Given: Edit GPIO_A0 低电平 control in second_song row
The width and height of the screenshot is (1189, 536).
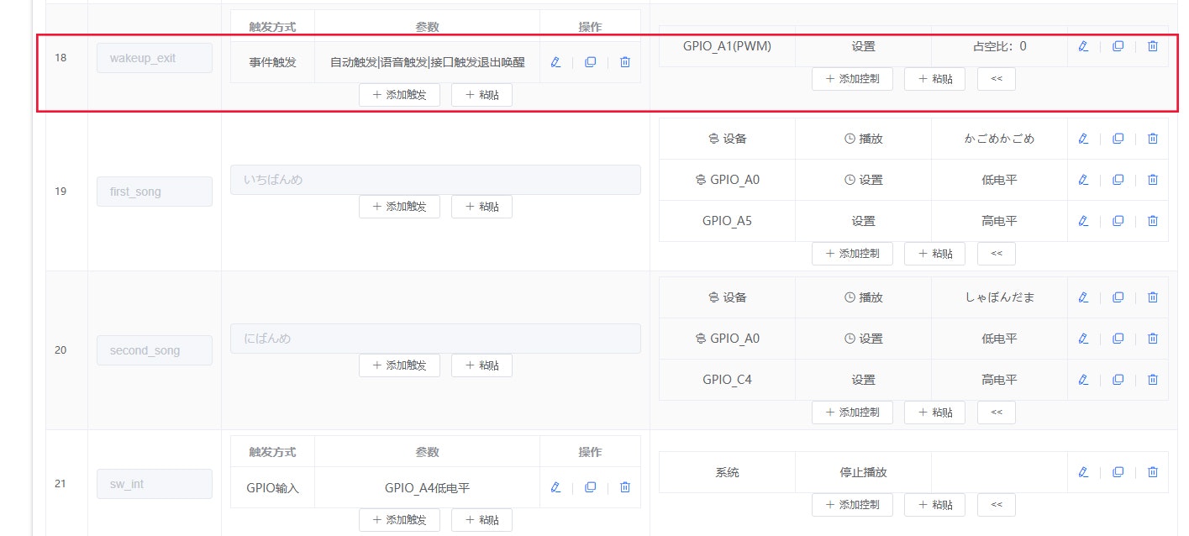Looking at the screenshot, I should click(1083, 339).
